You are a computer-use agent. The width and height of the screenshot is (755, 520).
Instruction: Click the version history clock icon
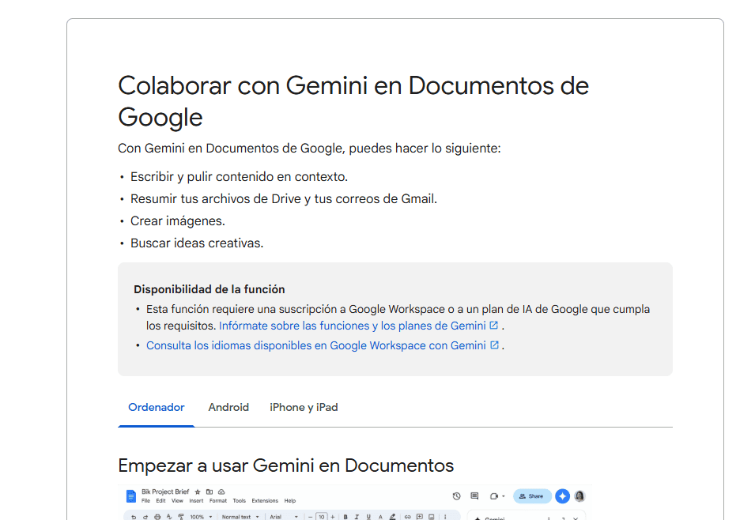click(456, 496)
